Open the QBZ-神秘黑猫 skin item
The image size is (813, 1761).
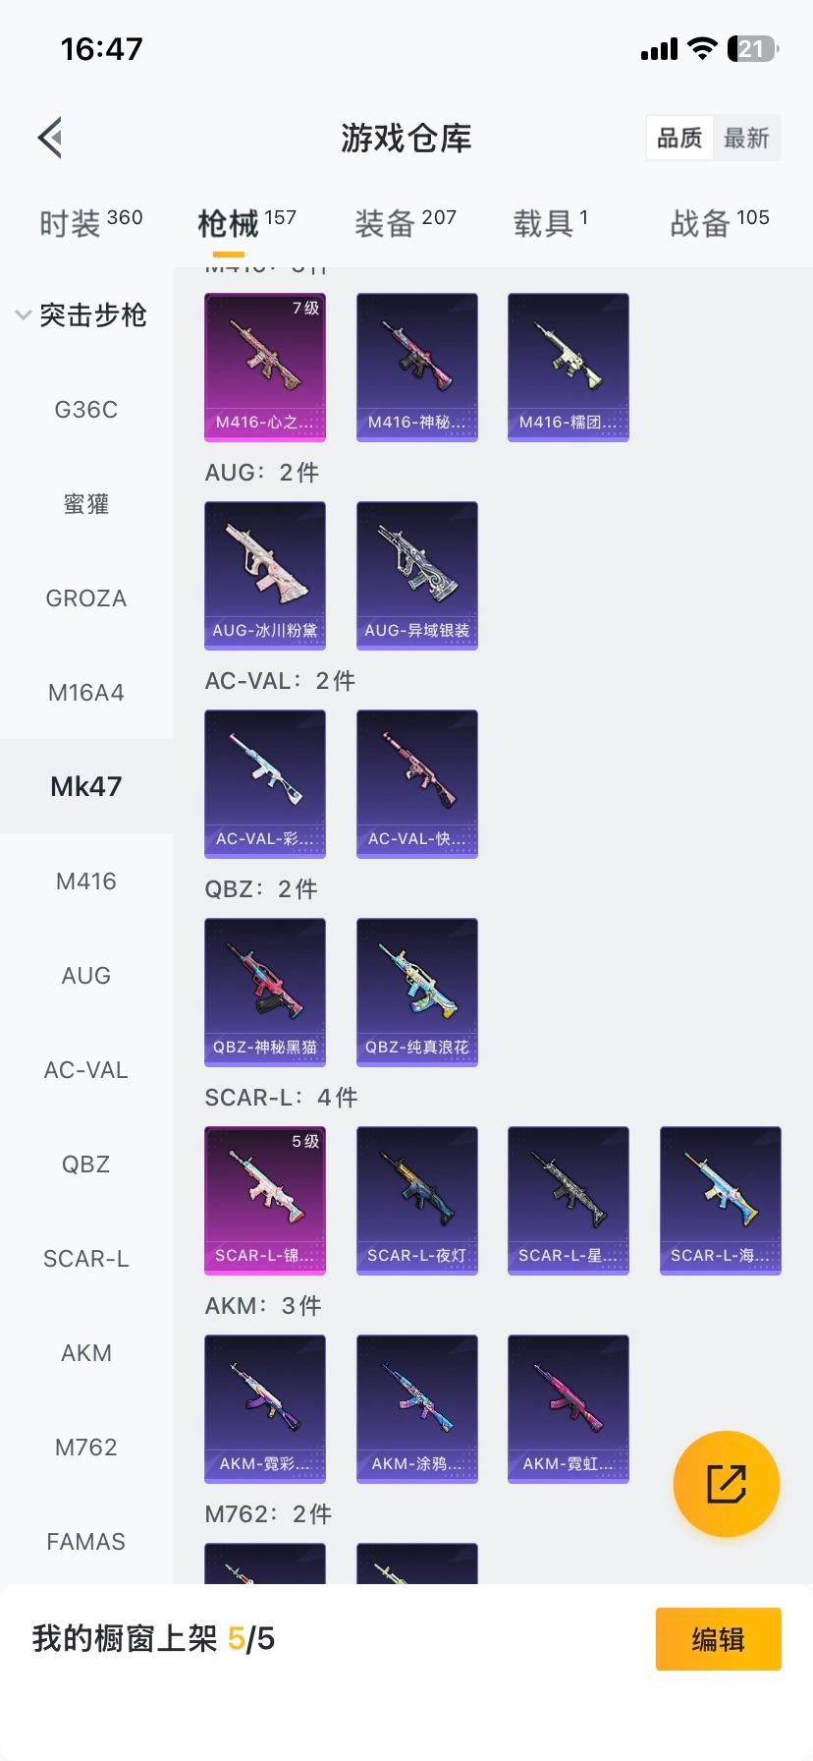coord(265,993)
